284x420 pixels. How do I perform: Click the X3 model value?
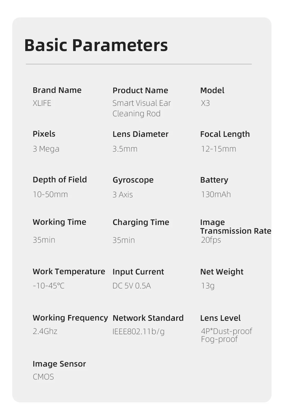205,103
